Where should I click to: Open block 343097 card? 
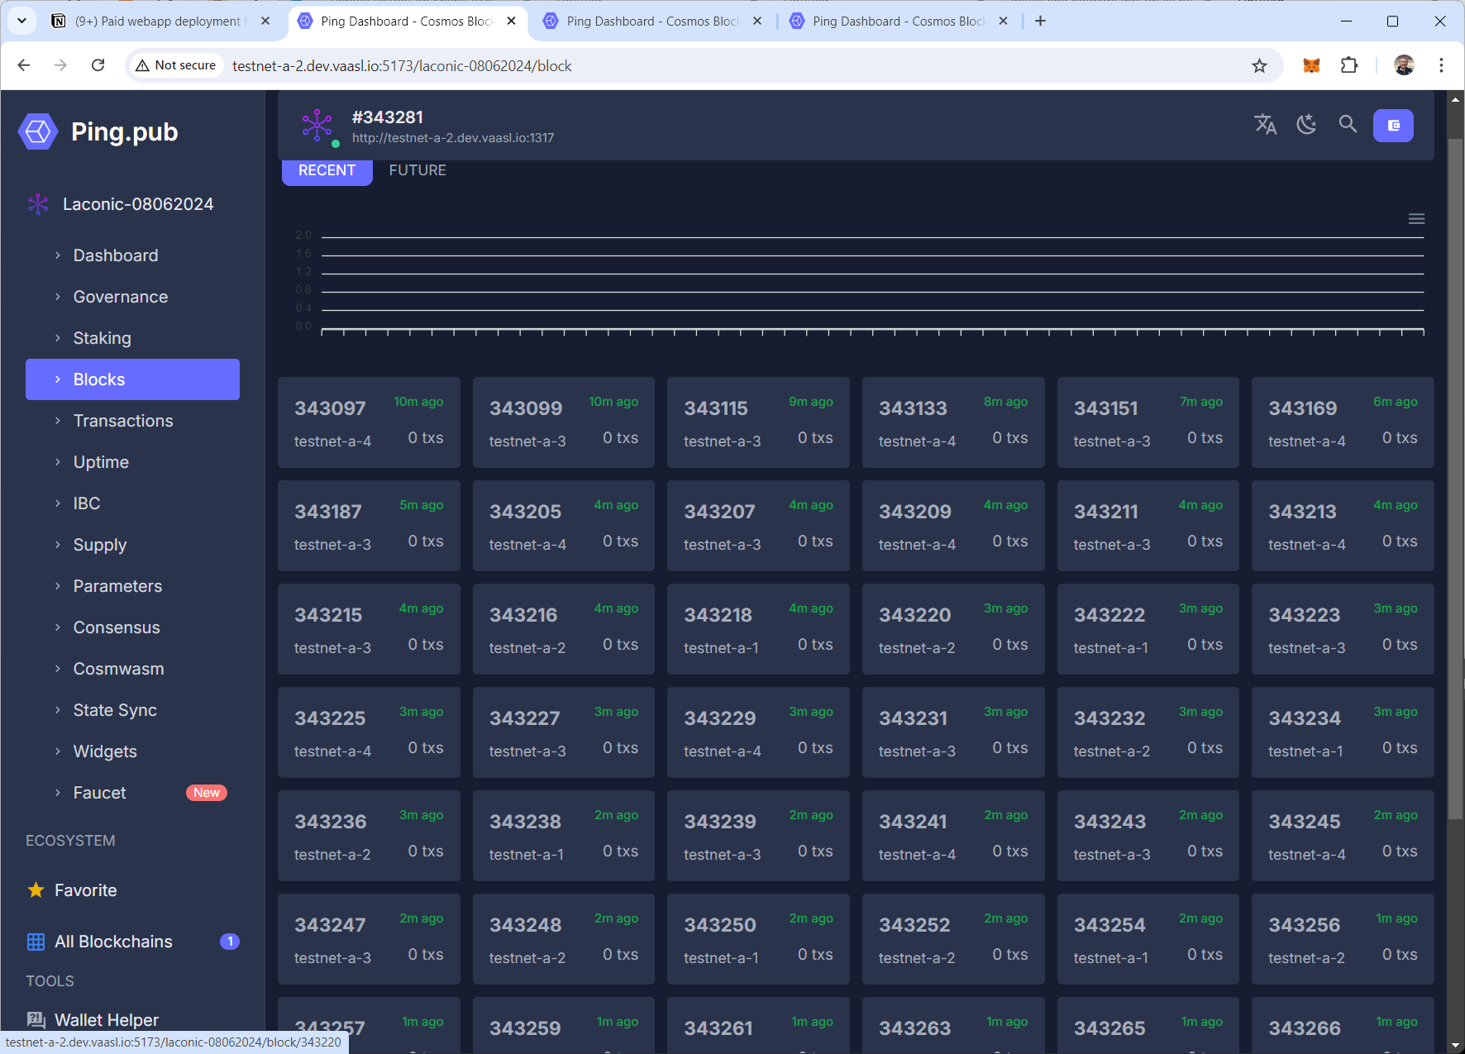coord(369,422)
